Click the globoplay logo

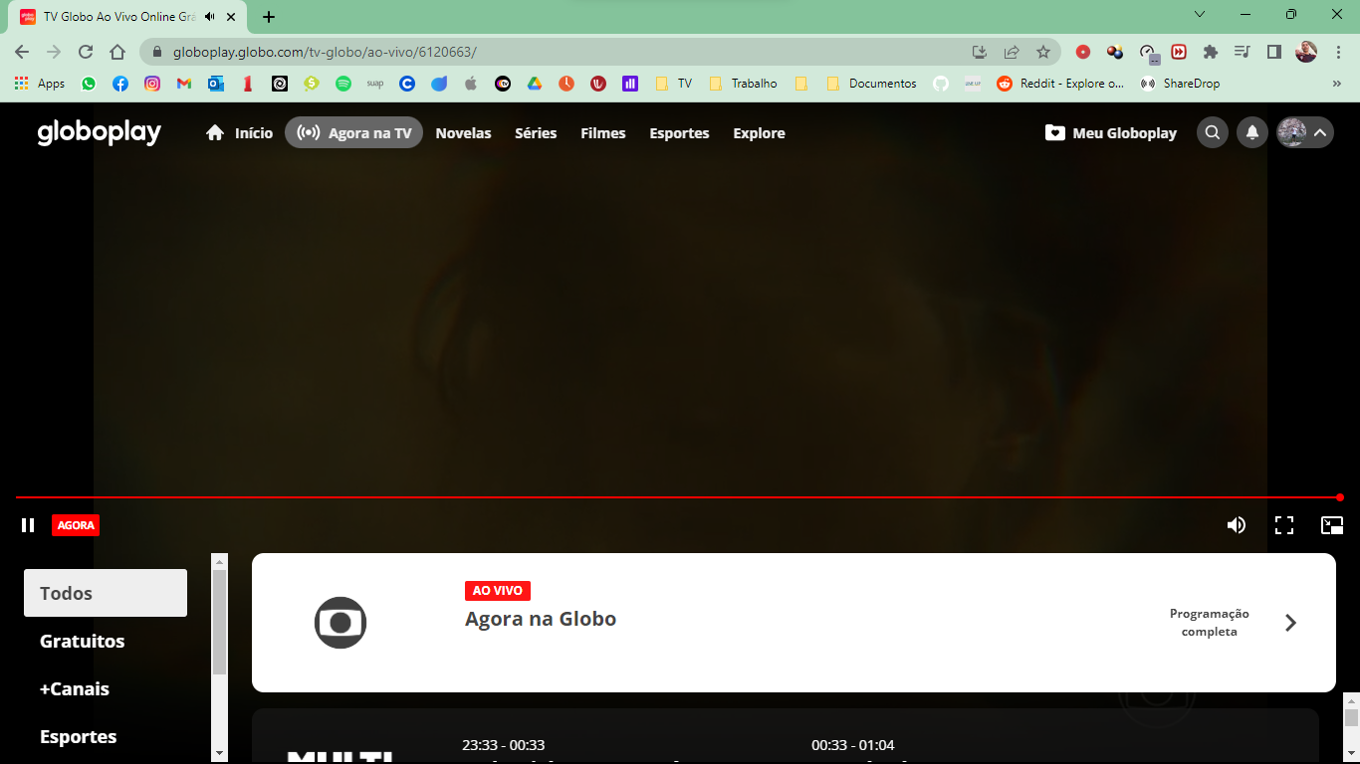[100, 132]
